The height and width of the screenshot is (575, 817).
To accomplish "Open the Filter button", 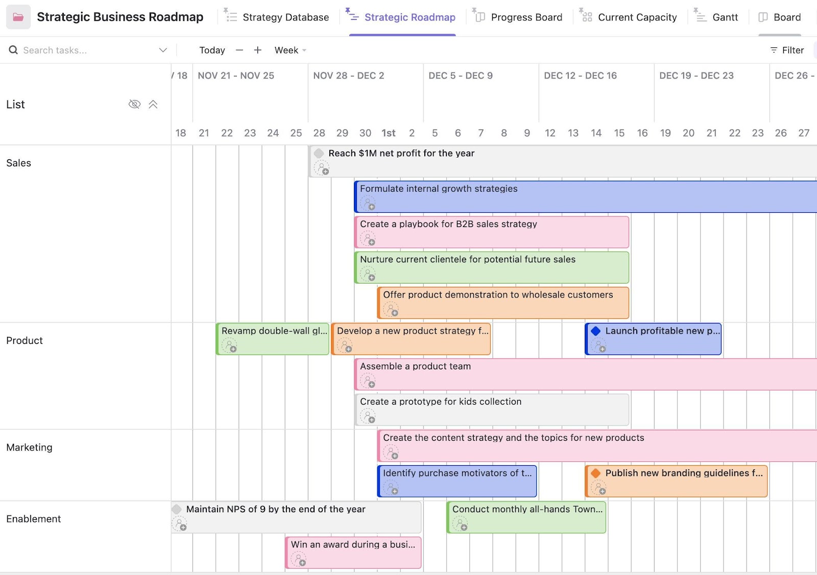I will [787, 50].
